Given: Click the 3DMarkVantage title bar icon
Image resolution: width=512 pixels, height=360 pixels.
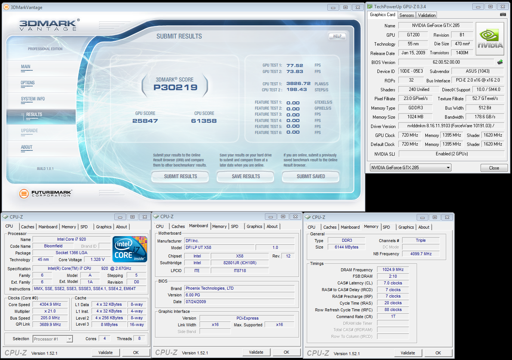Looking at the screenshot, I should click(6, 7).
